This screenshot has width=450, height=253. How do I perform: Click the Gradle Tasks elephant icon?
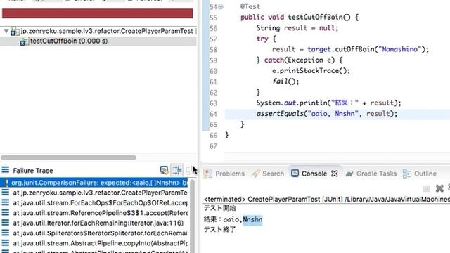coord(349,174)
